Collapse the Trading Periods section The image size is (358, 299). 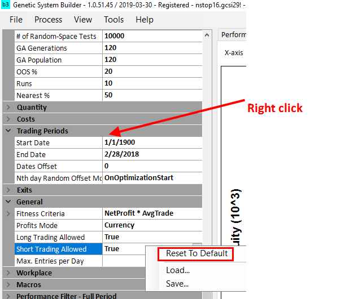pyautogui.click(x=8, y=131)
